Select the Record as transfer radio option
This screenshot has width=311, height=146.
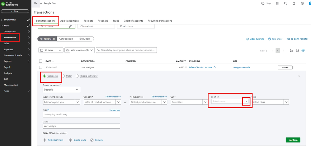click(x=77, y=76)
